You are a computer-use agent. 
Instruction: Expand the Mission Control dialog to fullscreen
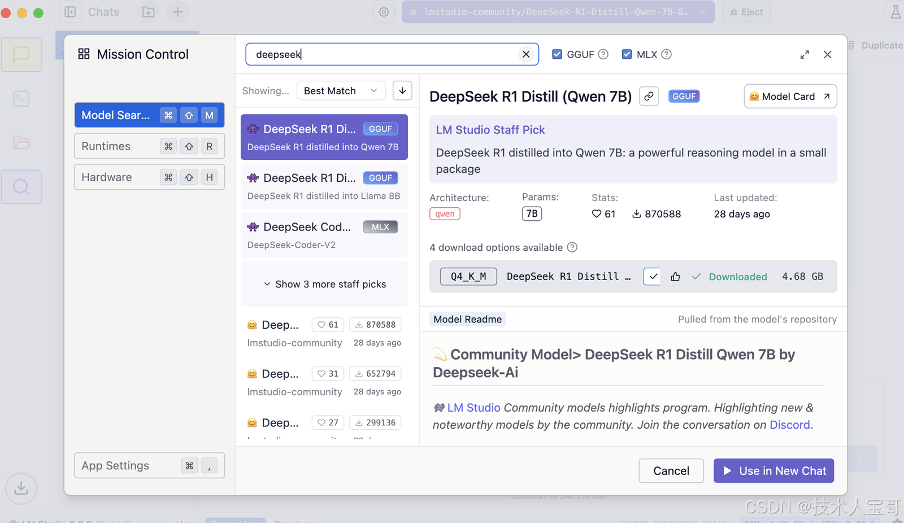pos(805,54)
